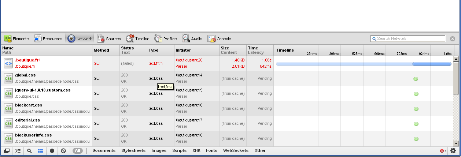Toggle small resource rows view

(41, 150)
